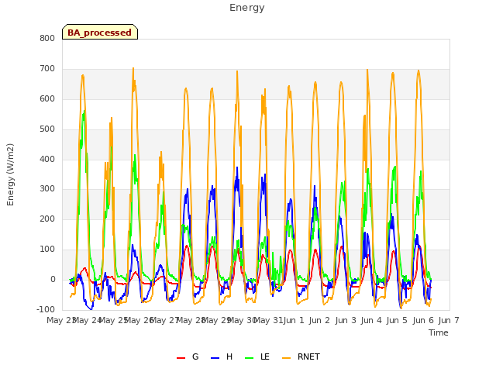Click the Energy (W/m2) y-axis label
Viewport: 496px width, 372px height.
tap(10, 174)
